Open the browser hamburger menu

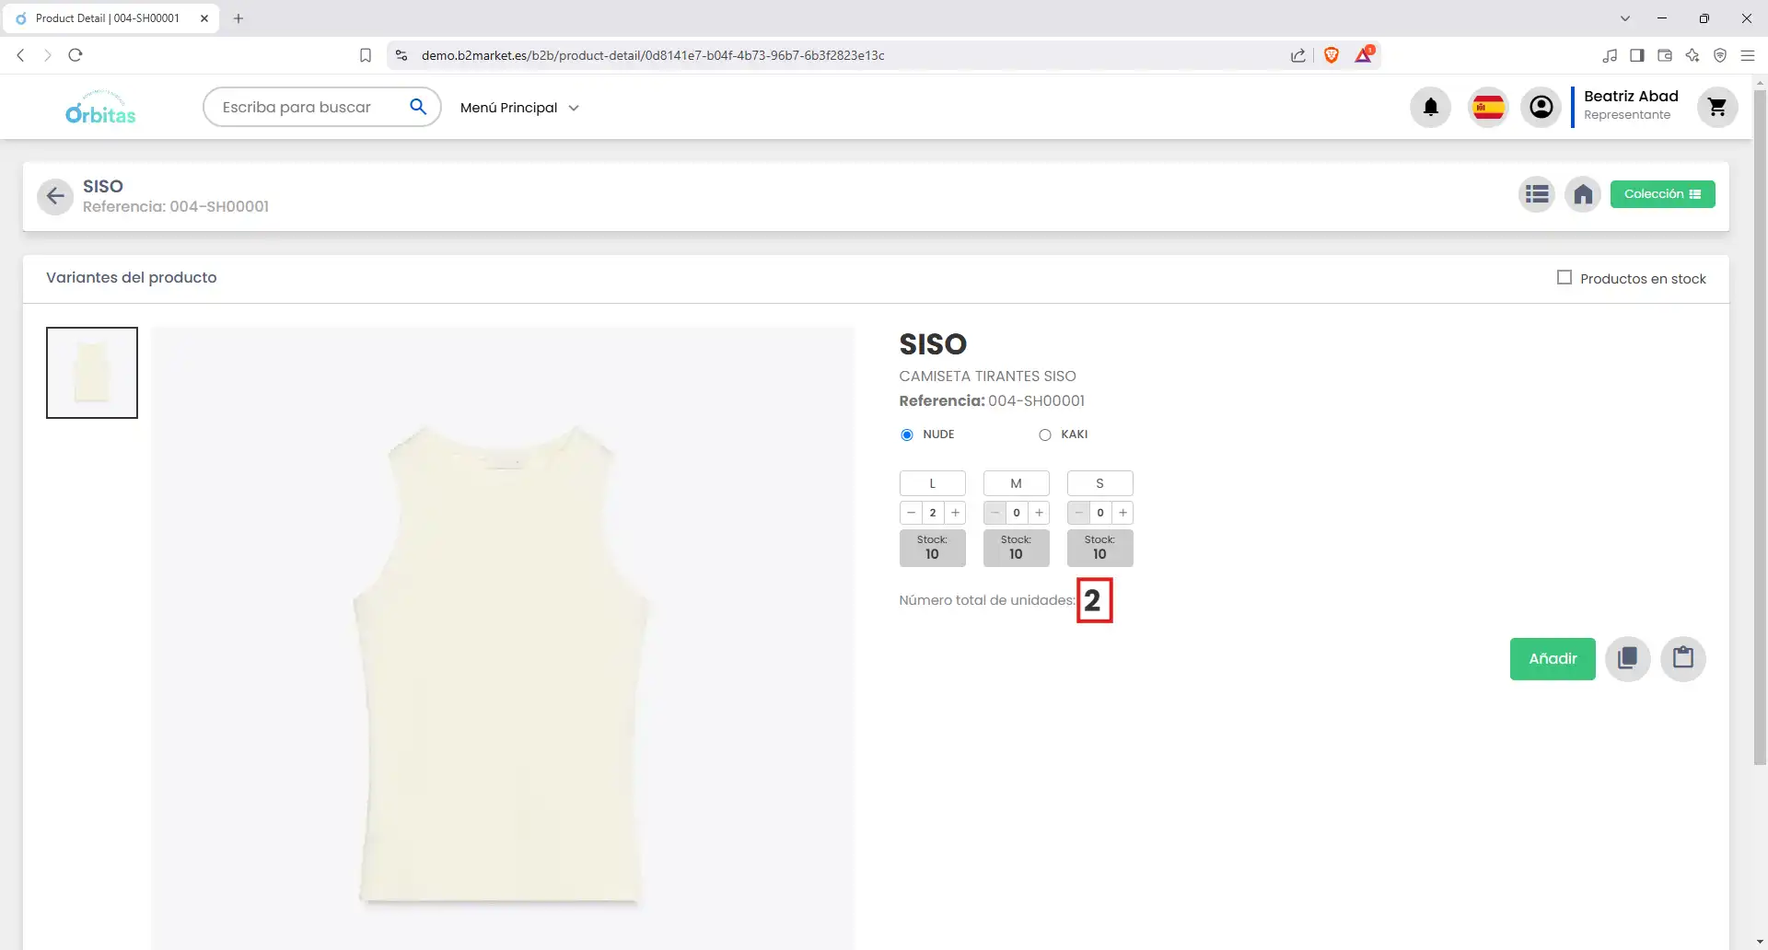pyautogui.click(x=1747, y=55)
